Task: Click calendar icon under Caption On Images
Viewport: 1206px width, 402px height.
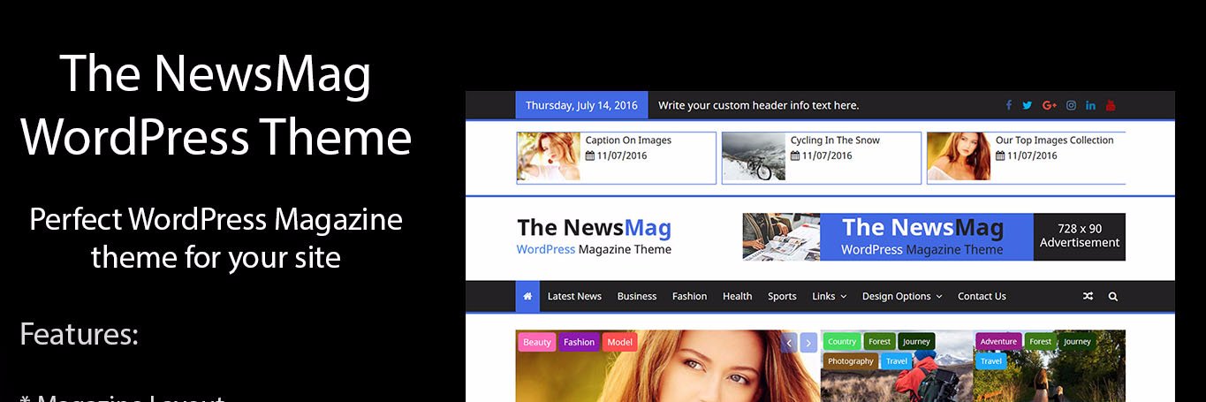Action: 590,155
